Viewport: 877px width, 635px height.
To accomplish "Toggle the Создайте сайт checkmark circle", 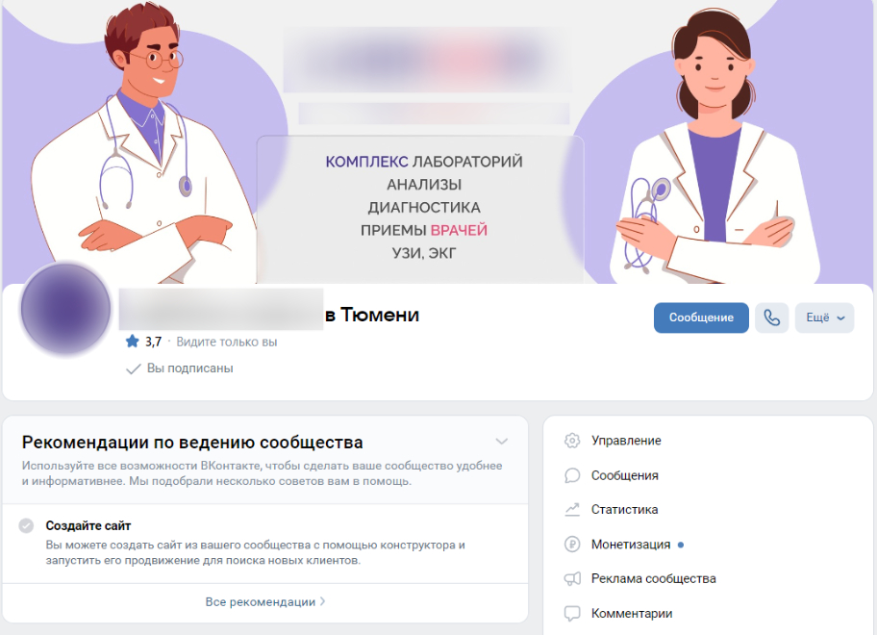I will pyautogui.click(x=26, y=525).
